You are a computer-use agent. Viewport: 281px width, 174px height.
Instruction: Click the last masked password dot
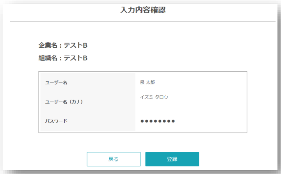173,121
